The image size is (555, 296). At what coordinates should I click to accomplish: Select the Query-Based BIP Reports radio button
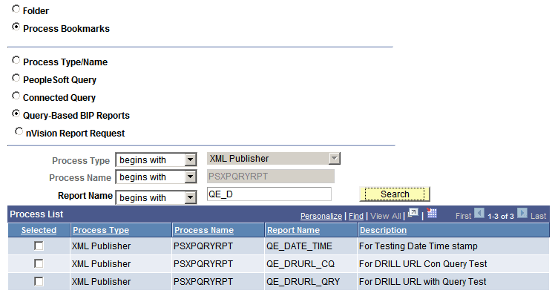(x=16, y=114)
